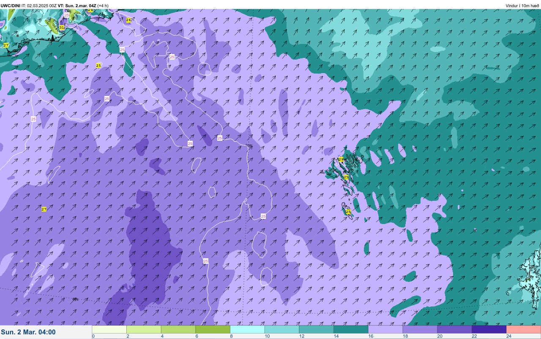Click the legend scale value 14

pyautogui.click(x=336, y=336)
